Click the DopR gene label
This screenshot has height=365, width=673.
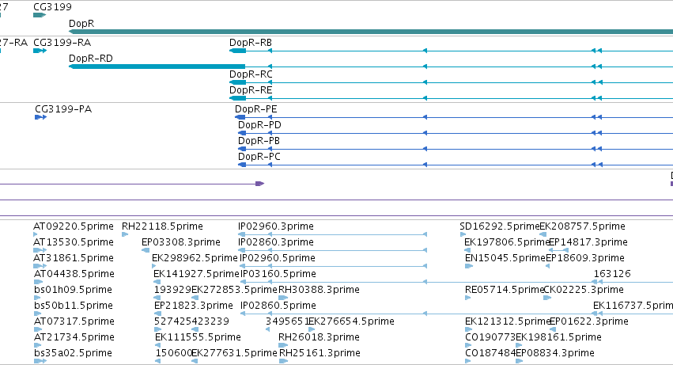click(81, 23)
